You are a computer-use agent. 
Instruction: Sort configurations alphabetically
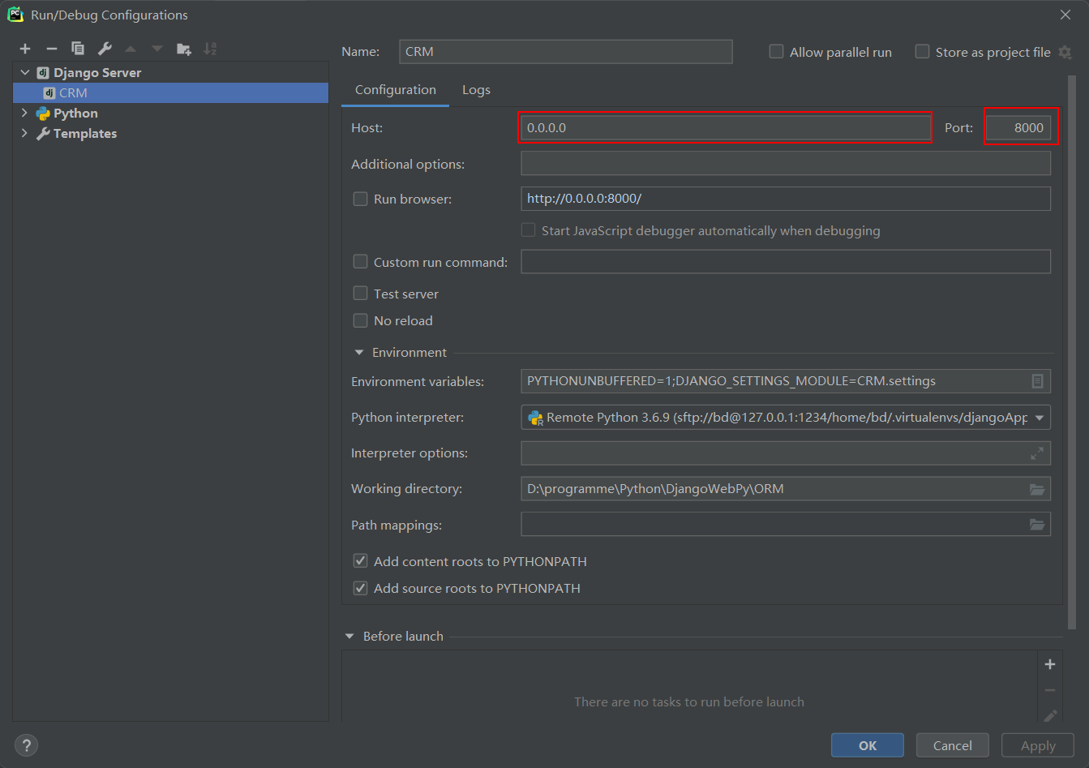coord(210,49)
